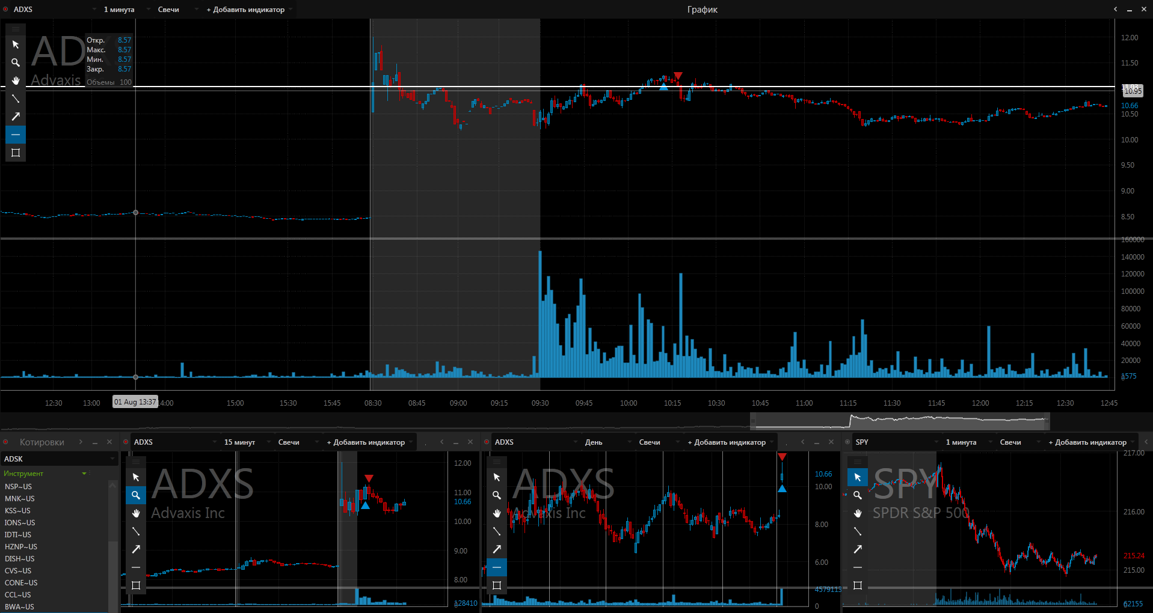
Task: Select DISH~US in the quotes list
Action: 54,559
